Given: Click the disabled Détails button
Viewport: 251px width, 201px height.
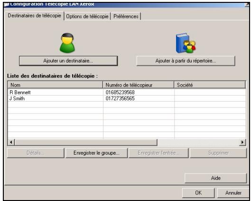Looking at the screenshot, I should (36, 153).
